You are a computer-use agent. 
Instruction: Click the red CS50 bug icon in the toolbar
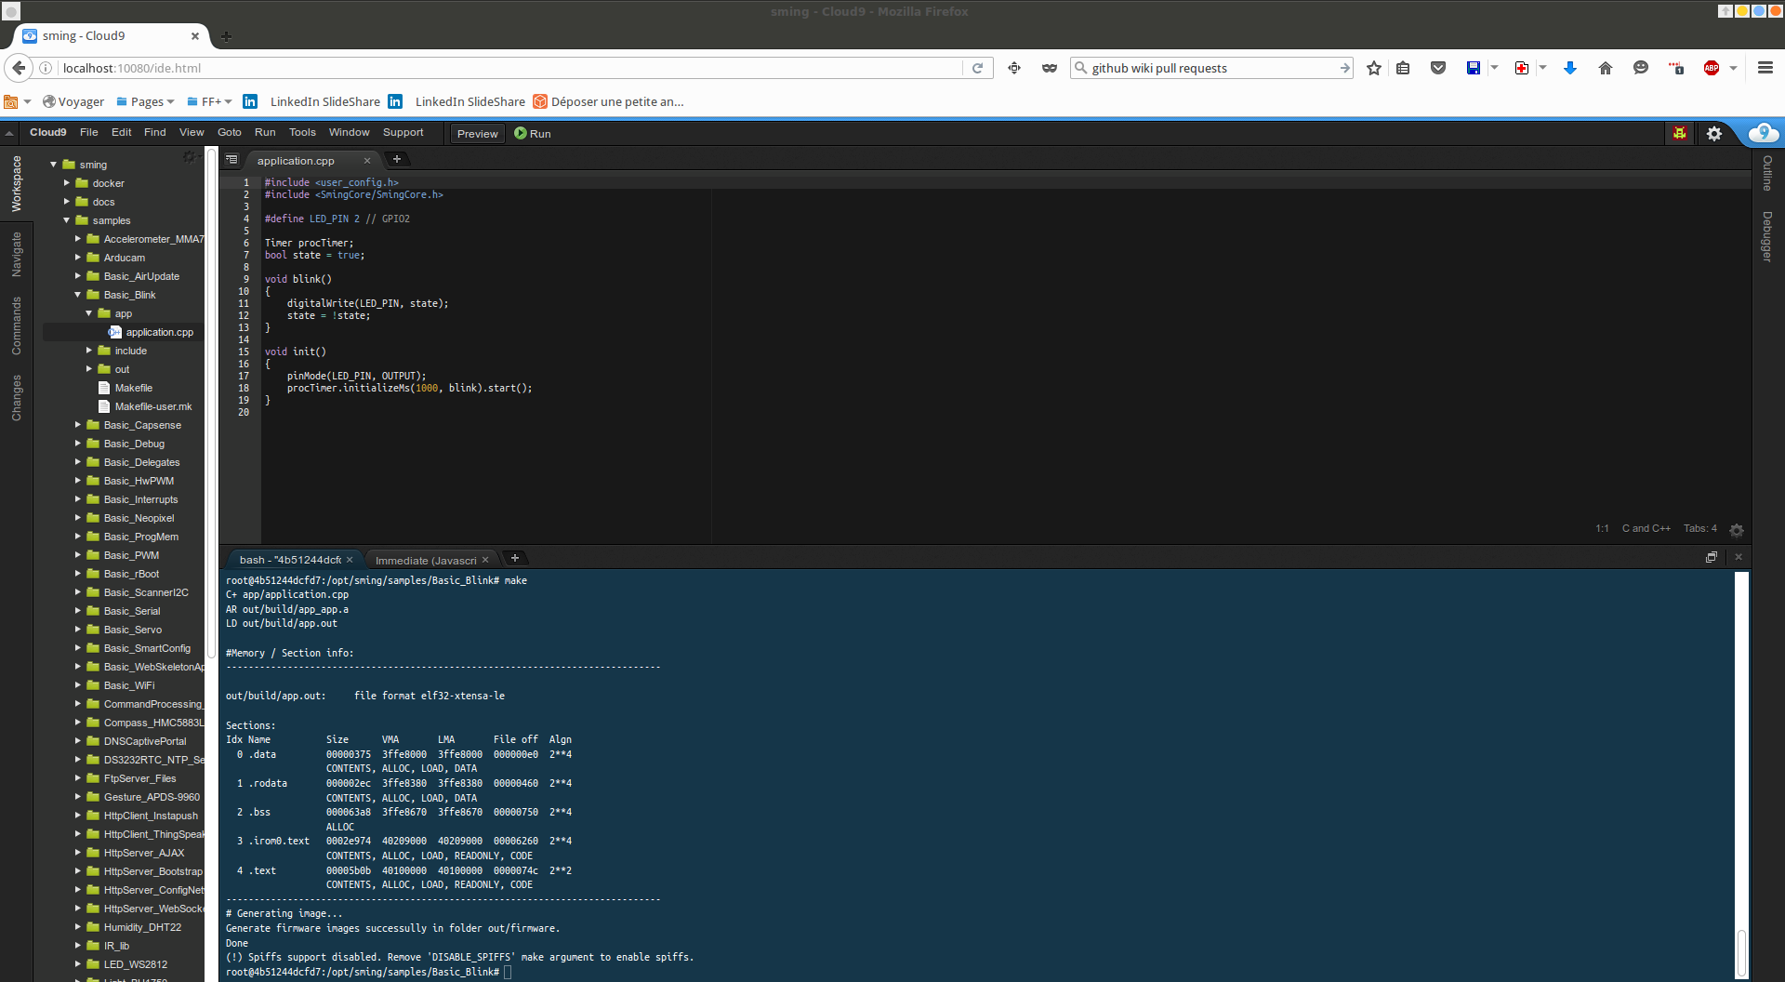(x=1679, y=133)
